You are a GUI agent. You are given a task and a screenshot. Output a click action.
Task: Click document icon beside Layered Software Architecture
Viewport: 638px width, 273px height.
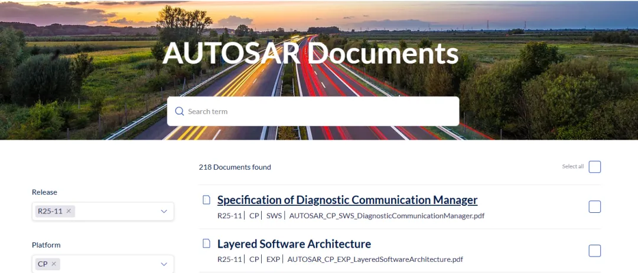pos(207,244)
